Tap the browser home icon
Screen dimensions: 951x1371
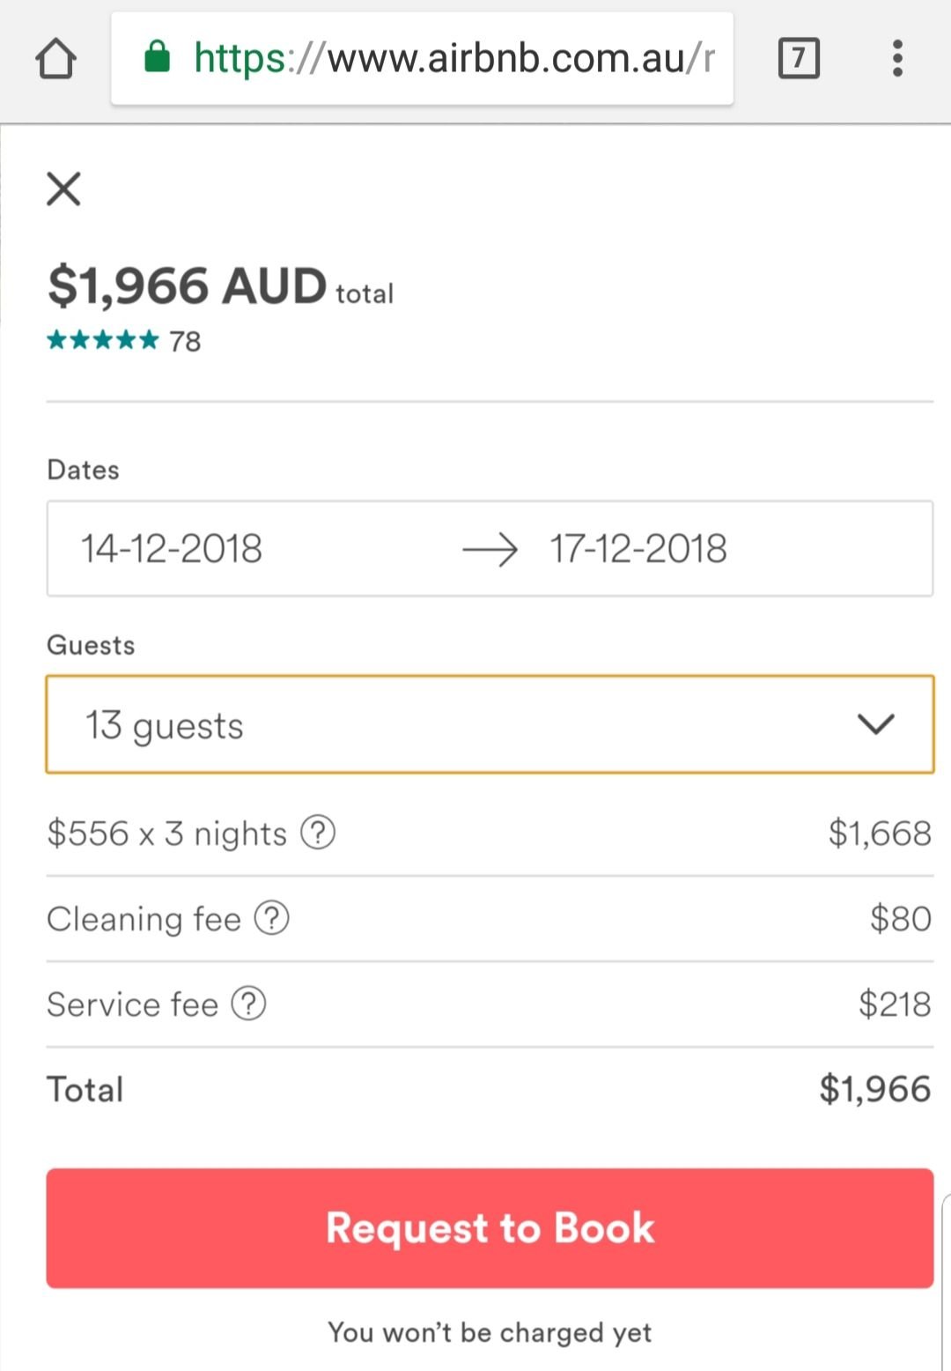55,59
